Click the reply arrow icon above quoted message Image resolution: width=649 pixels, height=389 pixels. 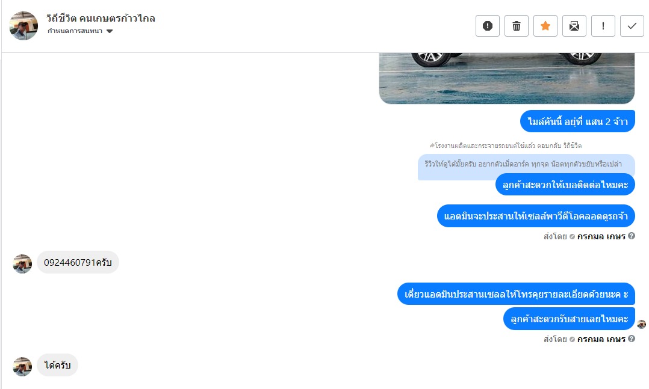click(x=432, y=145)
